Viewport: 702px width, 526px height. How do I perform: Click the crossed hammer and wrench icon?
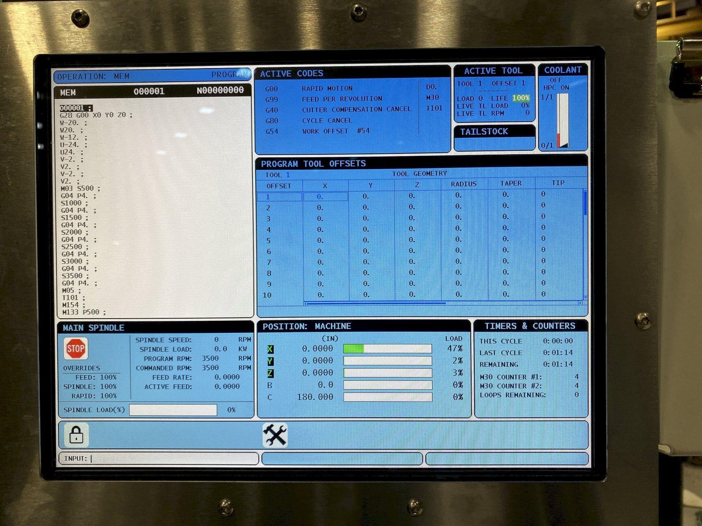[275, 435]
